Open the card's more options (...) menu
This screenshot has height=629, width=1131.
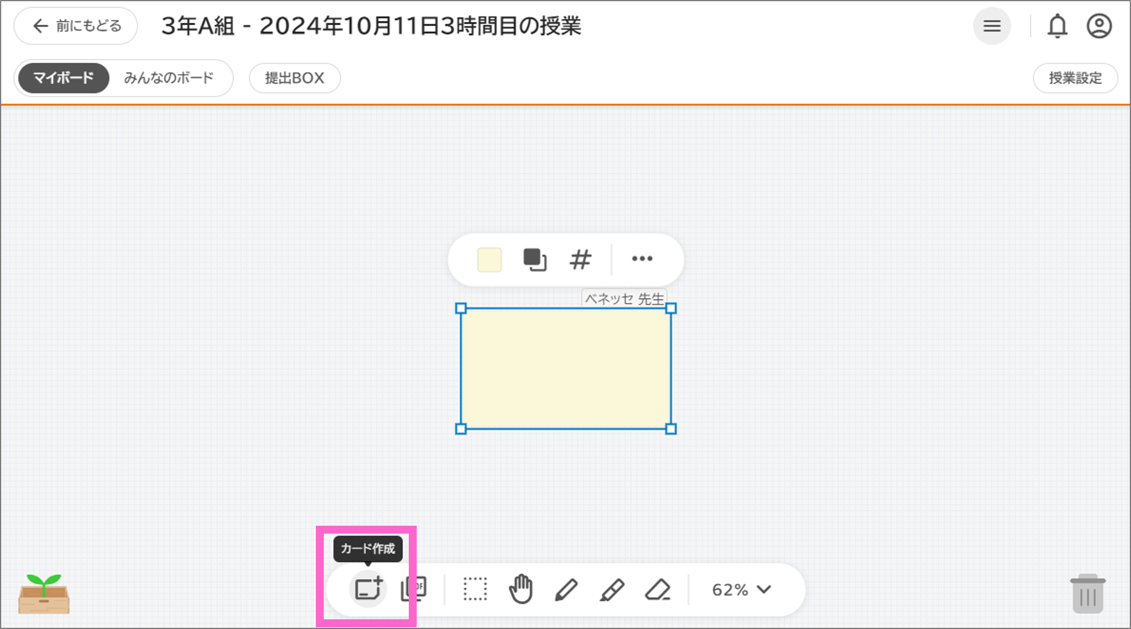tap(642, 260)
